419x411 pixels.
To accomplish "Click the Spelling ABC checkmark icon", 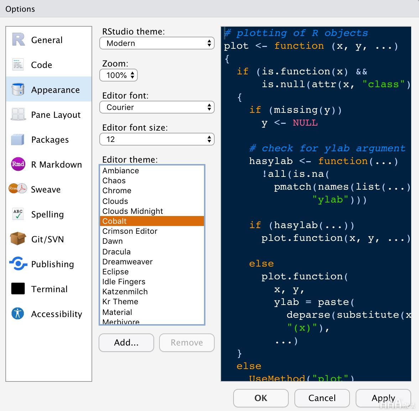I will 18,214.
